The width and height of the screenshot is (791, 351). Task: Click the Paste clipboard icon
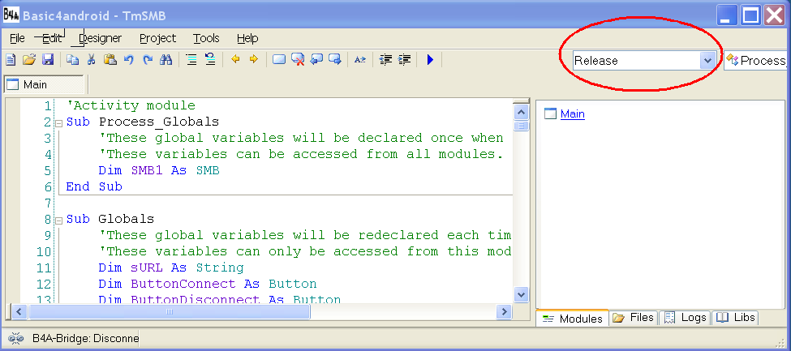click(x=110, y=60)
